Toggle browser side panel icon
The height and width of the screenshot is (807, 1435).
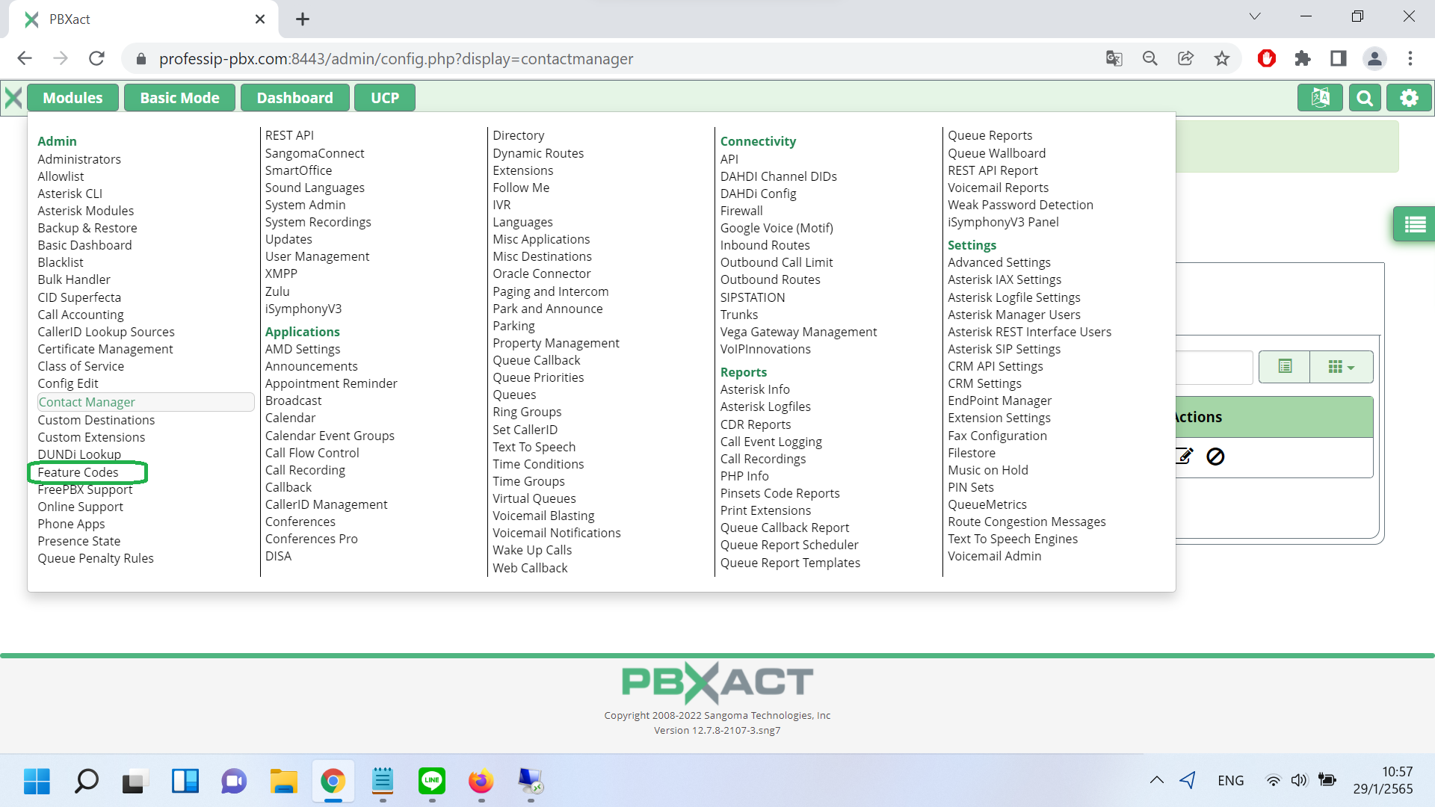(1338, 58)
